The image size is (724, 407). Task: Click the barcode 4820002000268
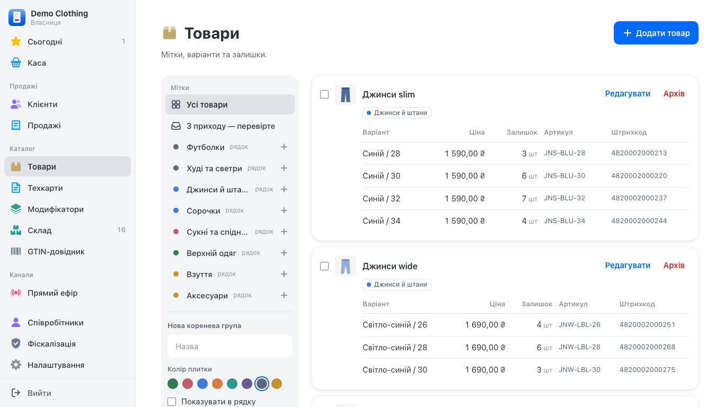pyautogui.click(x=647, y=347)
